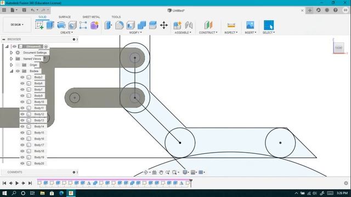
Task: Hide Body7 with the eye icon
Action: (x=22, y=89)
